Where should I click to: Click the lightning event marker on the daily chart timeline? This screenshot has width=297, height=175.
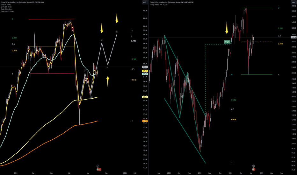tap(98, 166)
